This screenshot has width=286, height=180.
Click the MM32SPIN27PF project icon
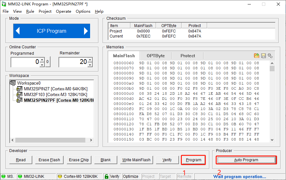click(x=19, y=100)
